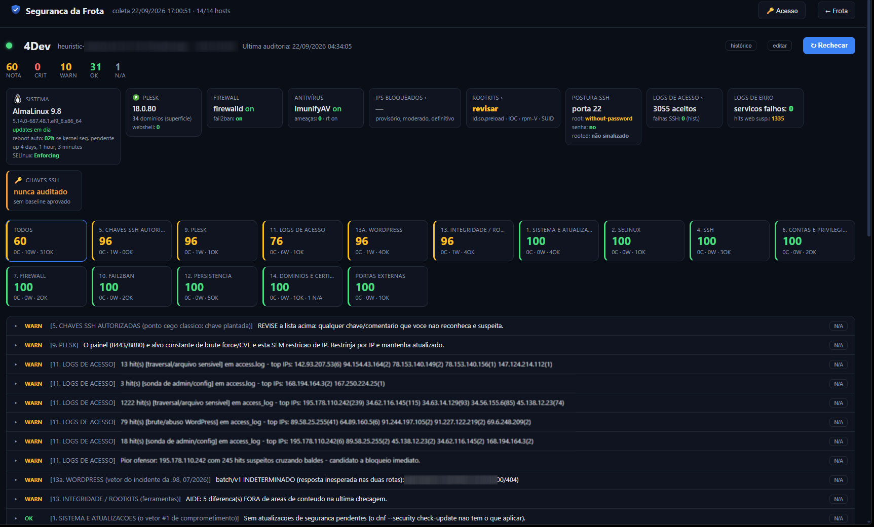Click the key icon on Chaves SSH card
Viewport: 874px width, 527px height.
(18, 180)
